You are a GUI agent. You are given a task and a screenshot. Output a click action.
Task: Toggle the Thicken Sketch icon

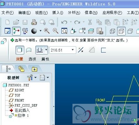[103, 50]
